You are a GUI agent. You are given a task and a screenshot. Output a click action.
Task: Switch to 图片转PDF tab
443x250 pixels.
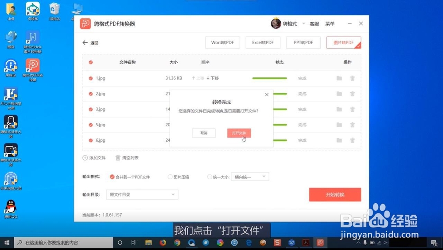(x=344, y=42)
